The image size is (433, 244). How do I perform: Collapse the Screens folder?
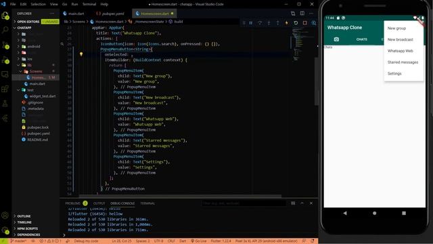tap(36, 71)
